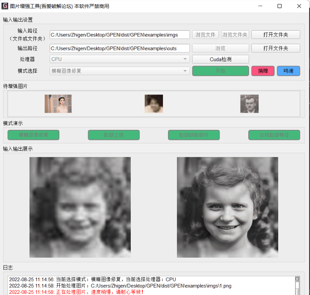Click the output path 浏览 button
The height and width of the screenshot is (295, 310).
(220, 48)
